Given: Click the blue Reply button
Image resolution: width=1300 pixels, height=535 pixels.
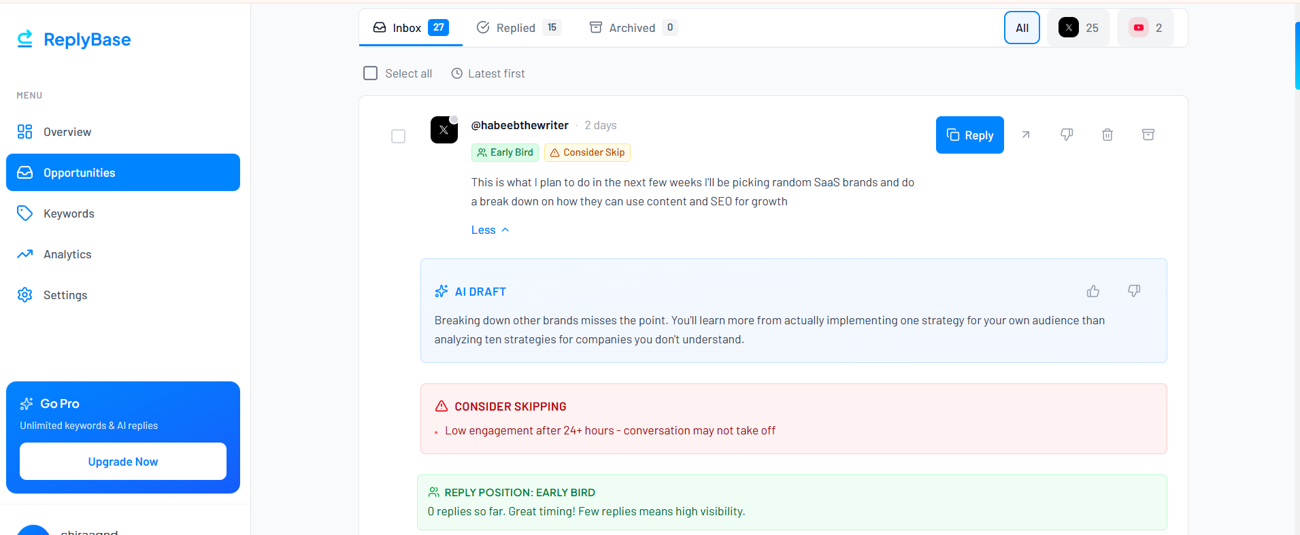Looking at the screenshot, I should point(970,135).
